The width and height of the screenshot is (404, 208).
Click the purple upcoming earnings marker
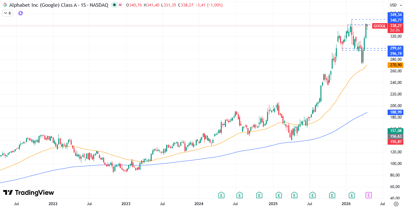(x=369, y=195)
